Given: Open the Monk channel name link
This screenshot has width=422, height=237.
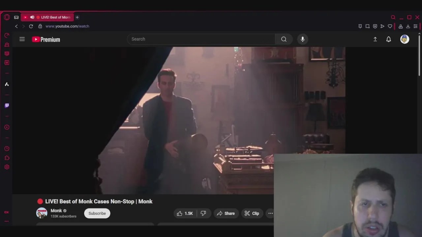Looking at the screenshot, I should click(x=56, y=211).
